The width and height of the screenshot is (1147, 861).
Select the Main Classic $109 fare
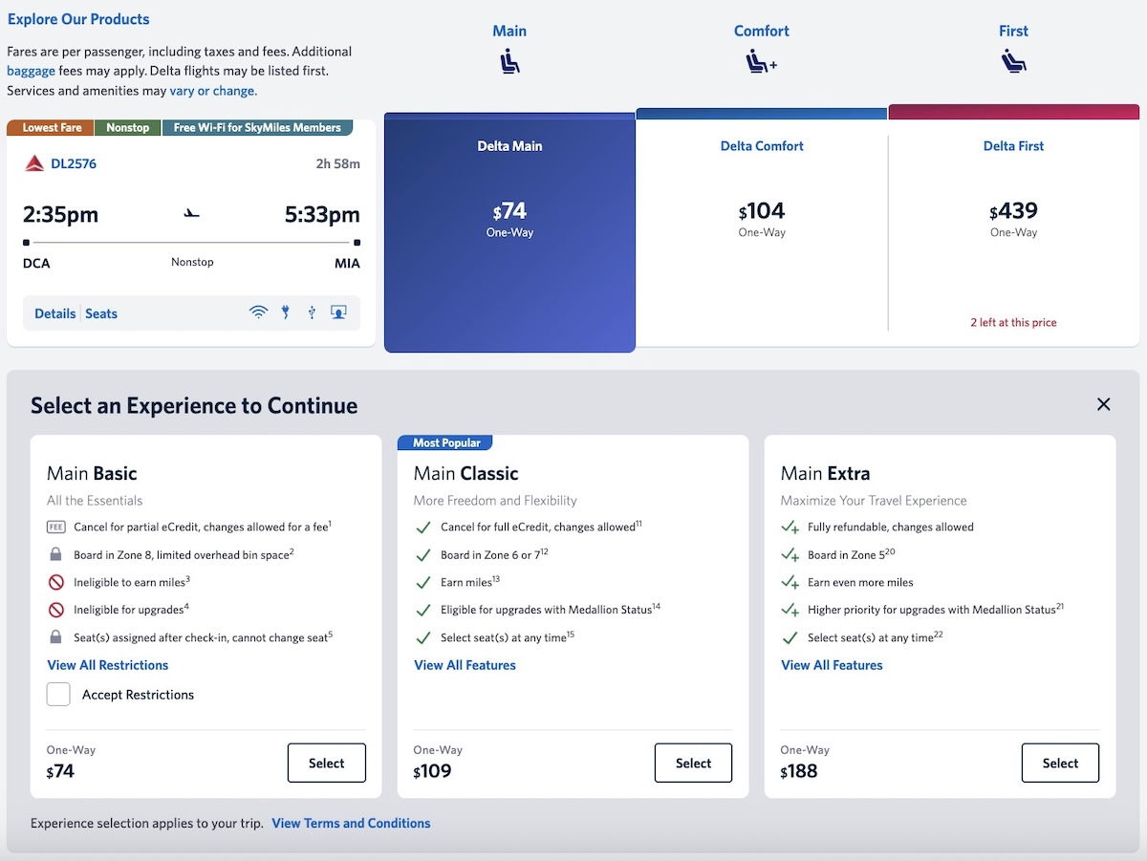[x=693, y=764]
